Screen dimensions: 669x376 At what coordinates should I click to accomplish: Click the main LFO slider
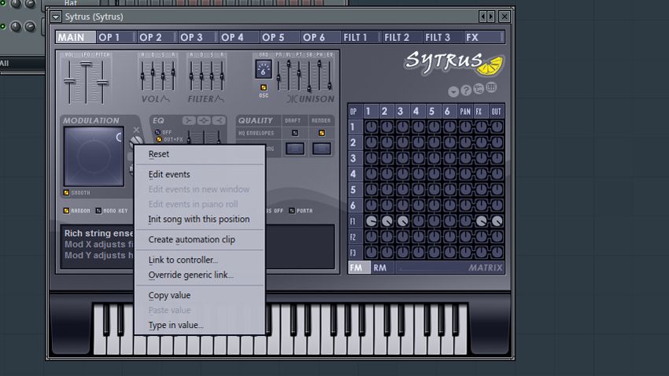tap(87, 82)
